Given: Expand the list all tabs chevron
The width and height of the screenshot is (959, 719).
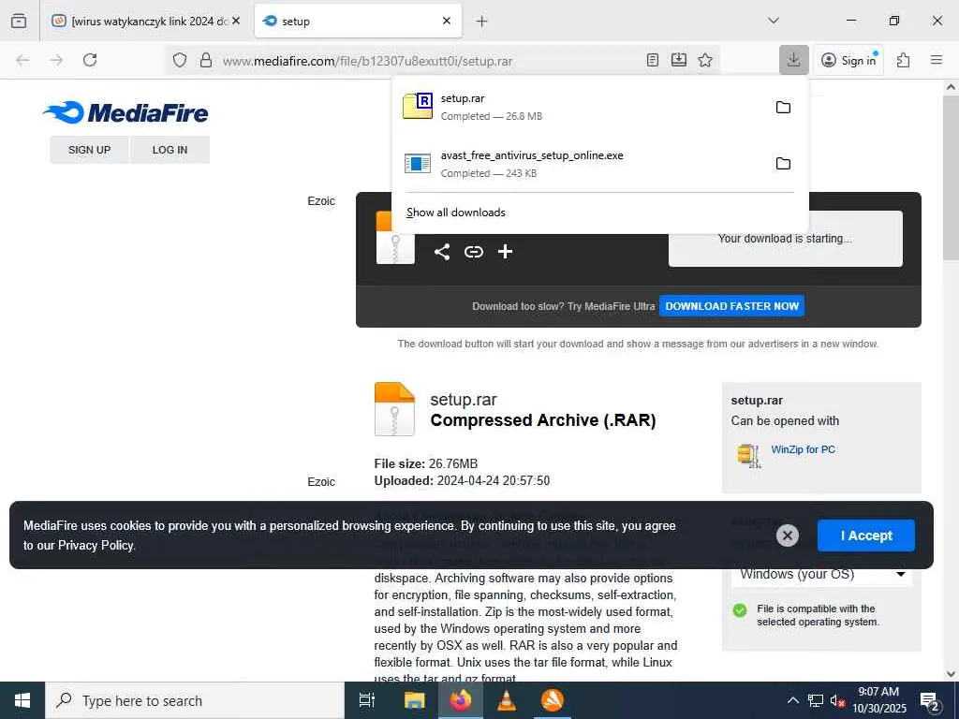Looking at the screenshot, I should 773,21.
